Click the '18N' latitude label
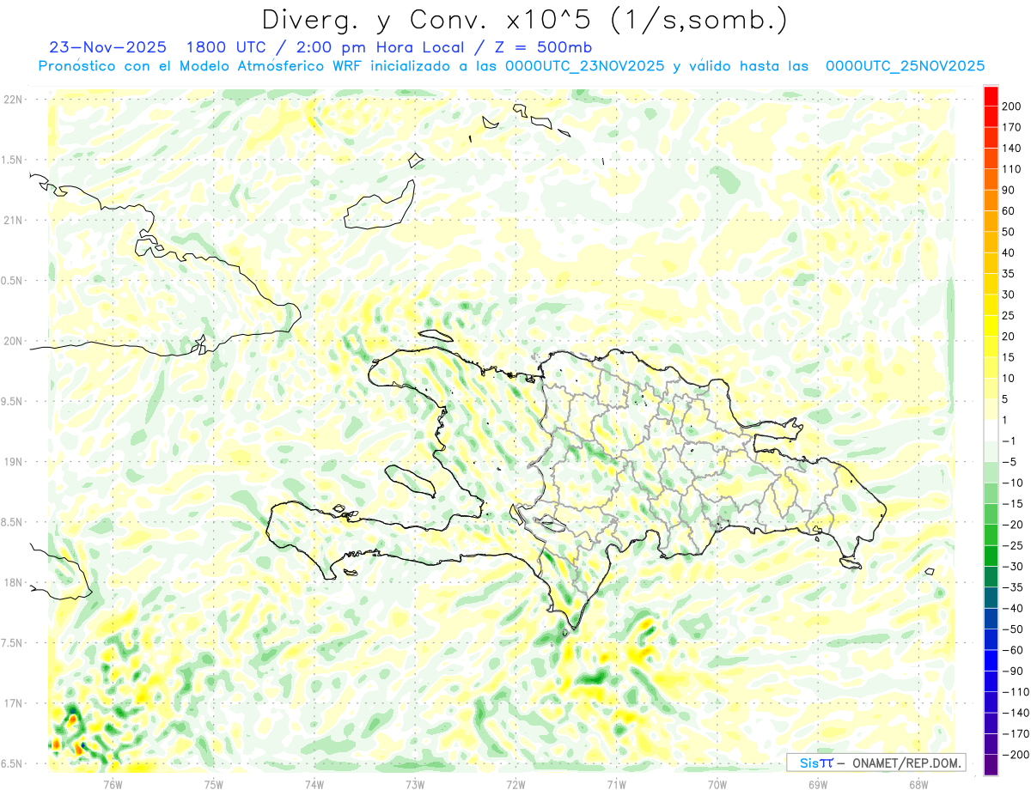Image resolution: width=1031 pixels, height=796 pixels. pos(13,582)
